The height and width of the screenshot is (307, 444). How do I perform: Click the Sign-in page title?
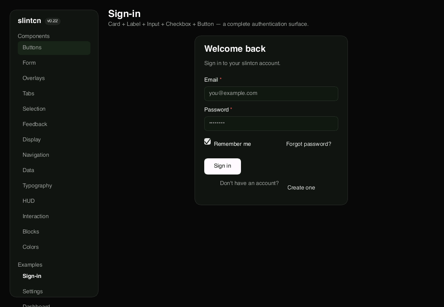pos(124,14)
